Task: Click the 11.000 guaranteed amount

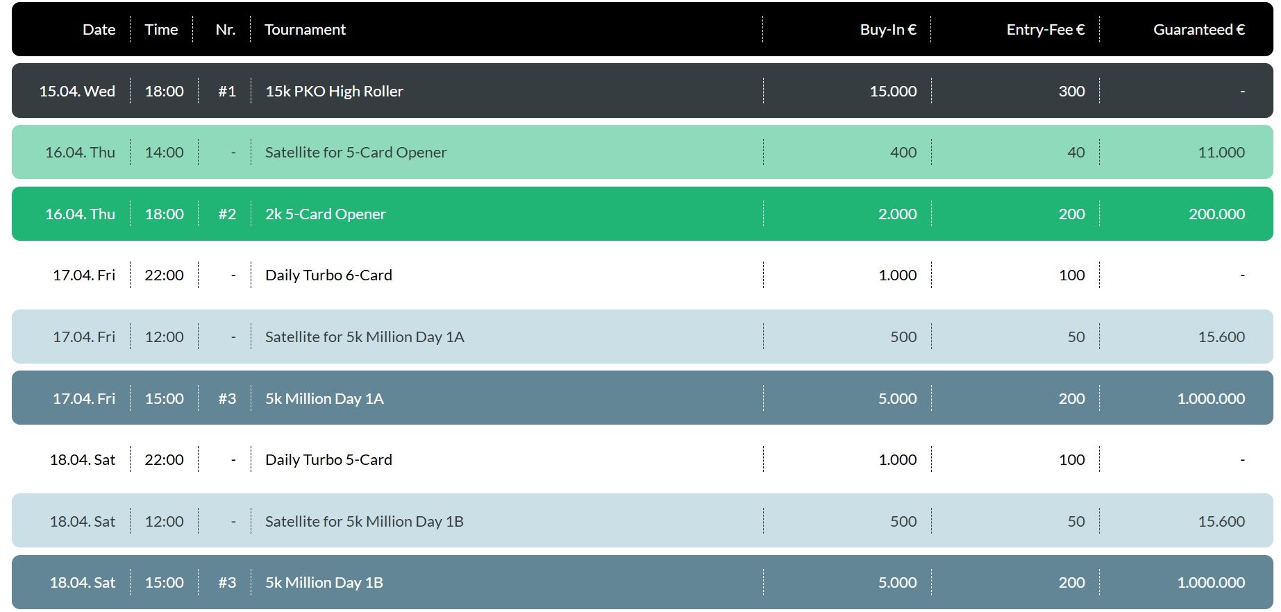Action: tap(1221, 153)
